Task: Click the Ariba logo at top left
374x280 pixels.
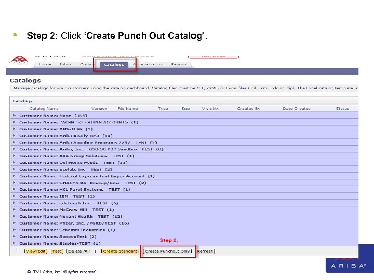Action: coord(19,60)
